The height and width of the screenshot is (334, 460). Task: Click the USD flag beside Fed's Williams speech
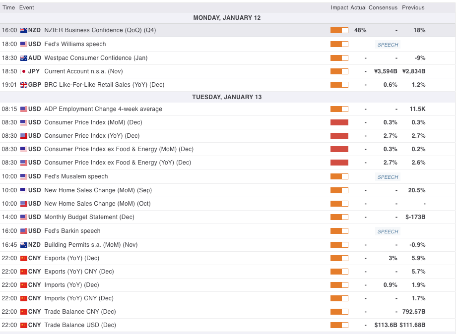click(25, 44)
